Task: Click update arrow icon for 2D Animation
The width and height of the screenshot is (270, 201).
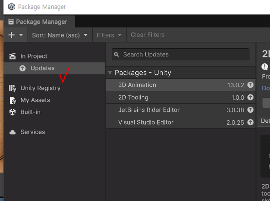Action: 250,85
